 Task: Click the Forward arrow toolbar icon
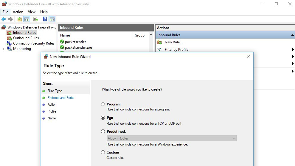[10, 19]
